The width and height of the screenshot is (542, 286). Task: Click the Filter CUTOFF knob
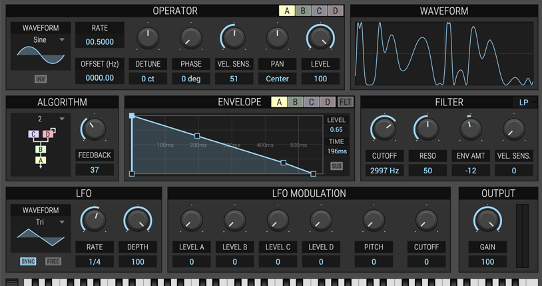coord(384,129)
